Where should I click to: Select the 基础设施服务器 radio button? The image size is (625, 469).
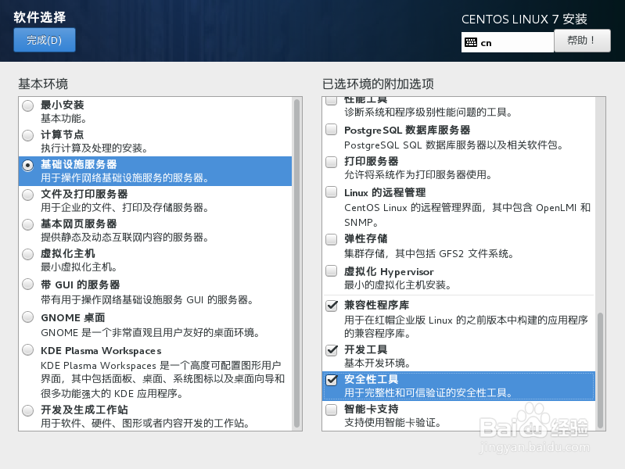pyautogui.click(x=28, y=165)
